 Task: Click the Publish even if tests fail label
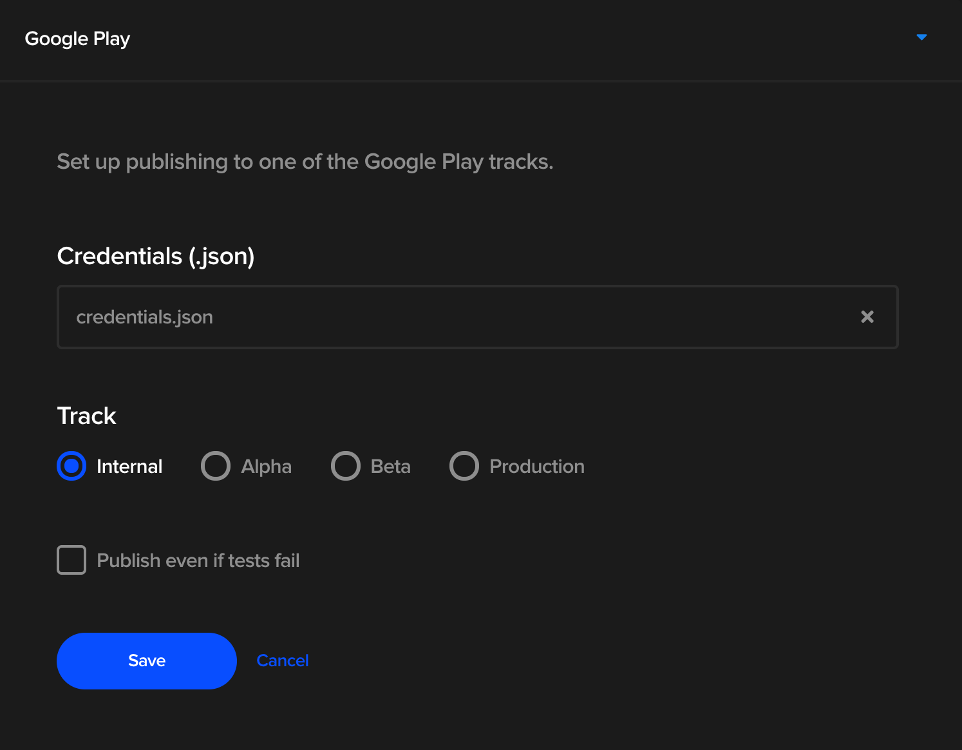pos(198,561)
